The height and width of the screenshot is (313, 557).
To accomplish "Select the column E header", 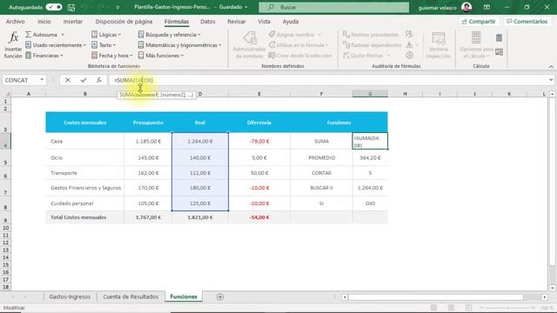I will click(x=259, y=94).
